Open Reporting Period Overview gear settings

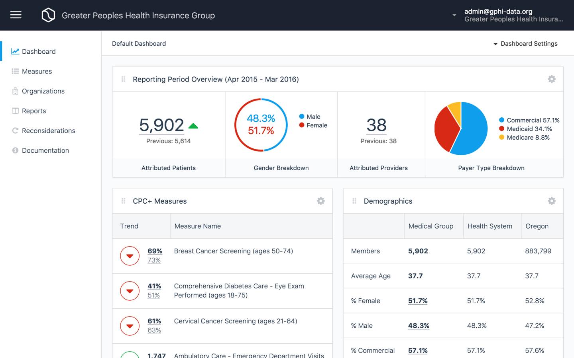(552, 79)
